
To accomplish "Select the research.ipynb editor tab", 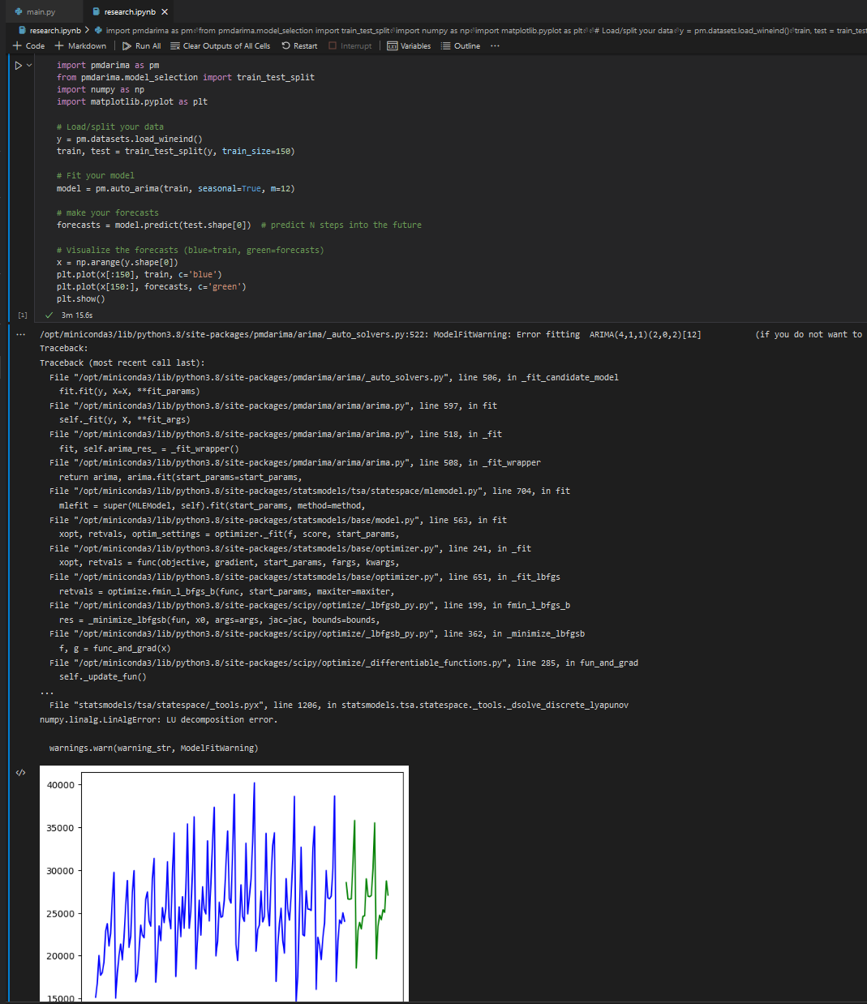I will tap(130, 11).
